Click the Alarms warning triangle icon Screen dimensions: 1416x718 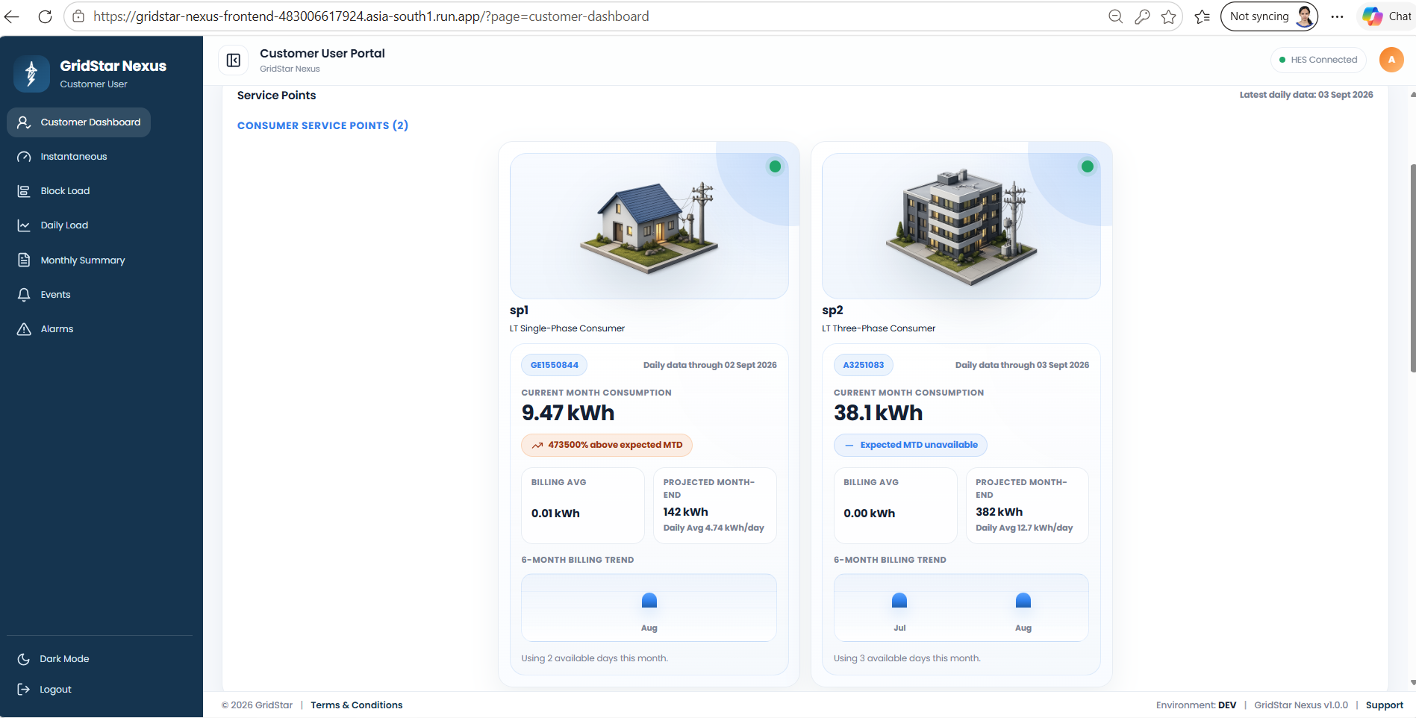click(24, 329)
